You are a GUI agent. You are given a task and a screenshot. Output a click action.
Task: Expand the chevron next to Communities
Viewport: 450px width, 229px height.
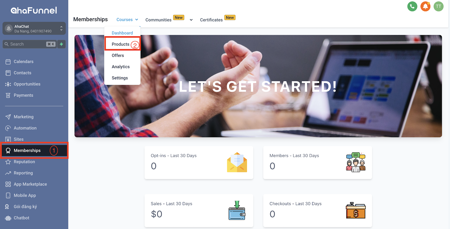tap(191, 20)
